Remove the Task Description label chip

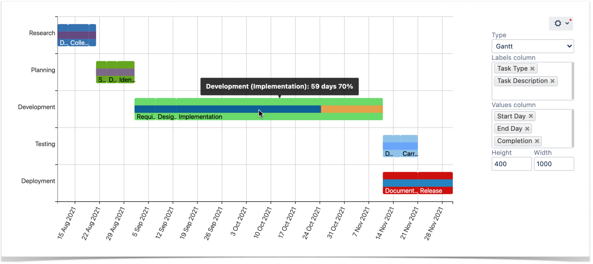[552, 81]
